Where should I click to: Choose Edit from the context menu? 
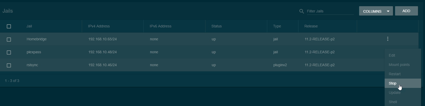click(392, 55)
